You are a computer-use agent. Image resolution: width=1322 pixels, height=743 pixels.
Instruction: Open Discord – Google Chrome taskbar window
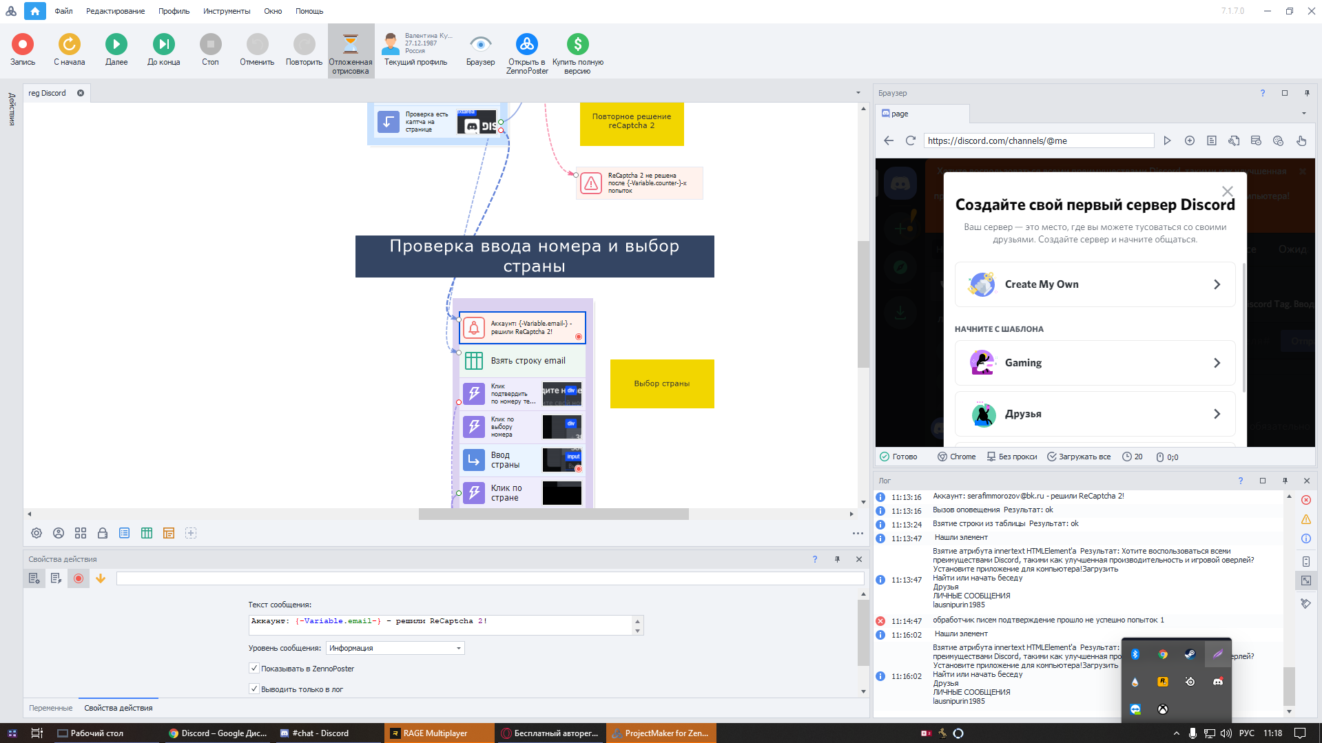(218, 733)
